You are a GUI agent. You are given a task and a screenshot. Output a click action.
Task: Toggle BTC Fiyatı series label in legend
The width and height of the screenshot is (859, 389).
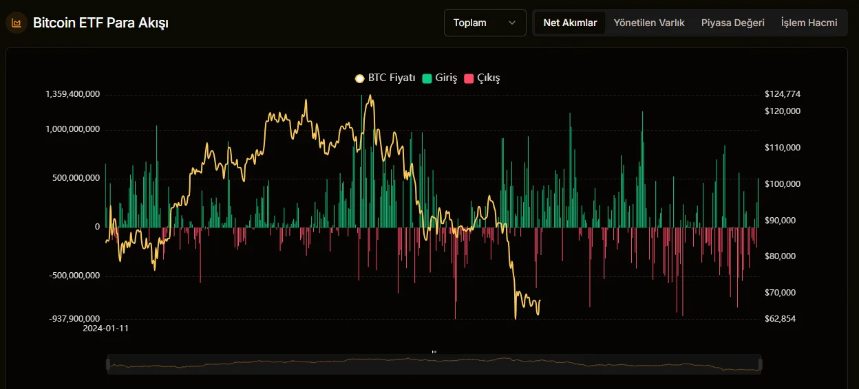click(392, 78)
